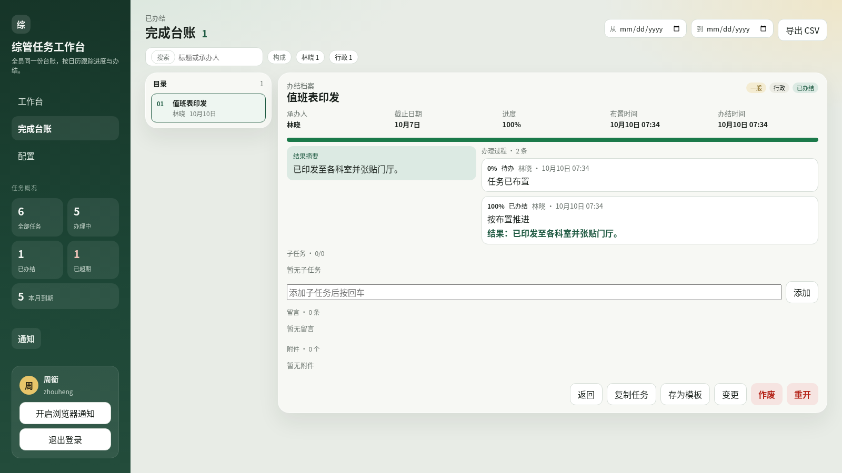The width and height of the screenshot is (842, 473).
Task: Click the 按布置推进 process entry
Action: point(650,220)
